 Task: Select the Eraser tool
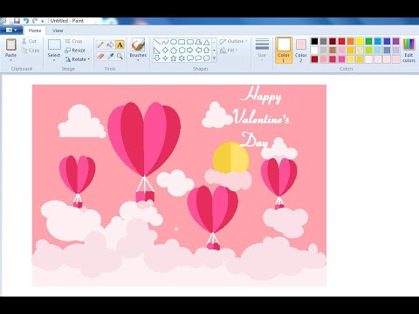point(100,56)
